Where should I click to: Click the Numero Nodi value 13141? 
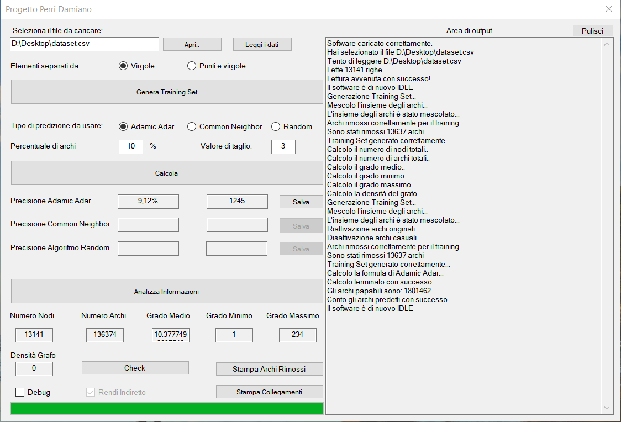coord(34,335)
